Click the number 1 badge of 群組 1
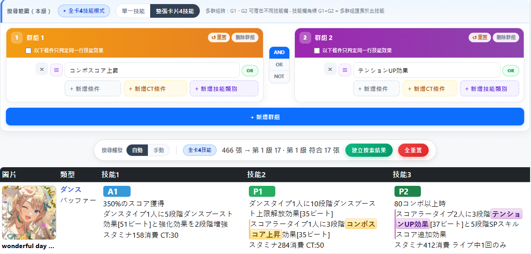 click(x=16, y=38)
